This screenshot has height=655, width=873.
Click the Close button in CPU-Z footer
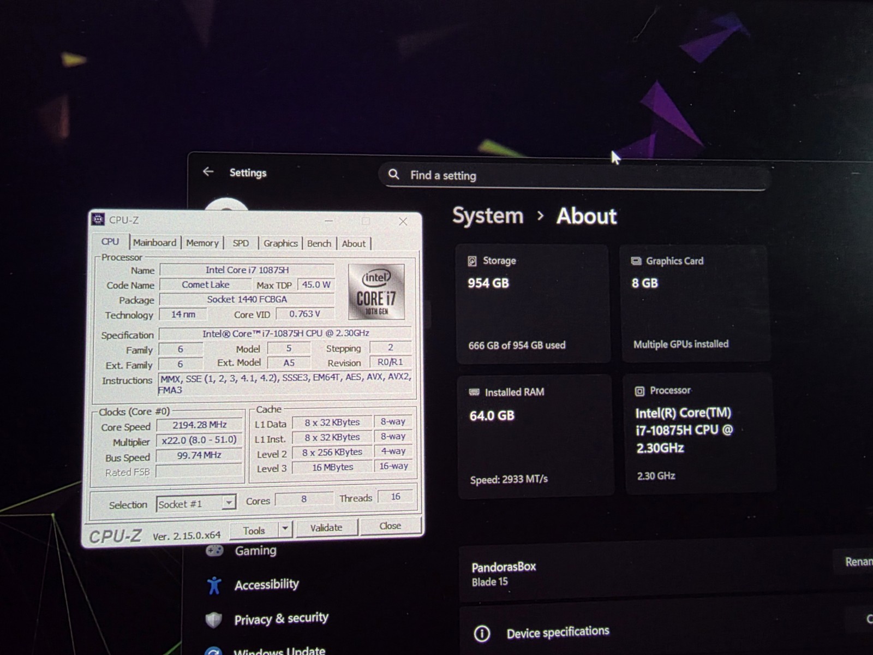(390, 526)
